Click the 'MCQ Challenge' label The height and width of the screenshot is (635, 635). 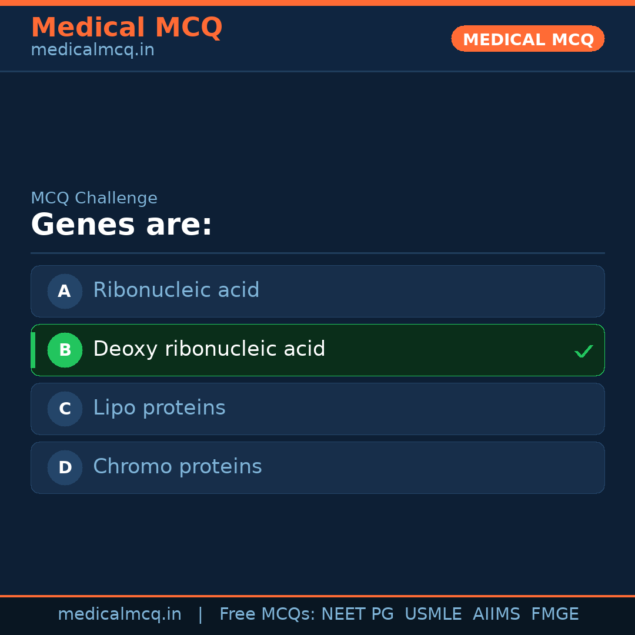coord(94,198)
